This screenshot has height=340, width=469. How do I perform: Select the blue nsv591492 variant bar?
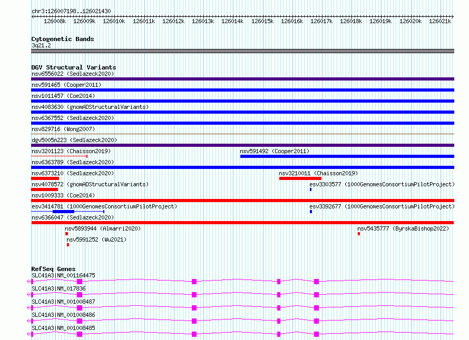[x=347, y=156]
